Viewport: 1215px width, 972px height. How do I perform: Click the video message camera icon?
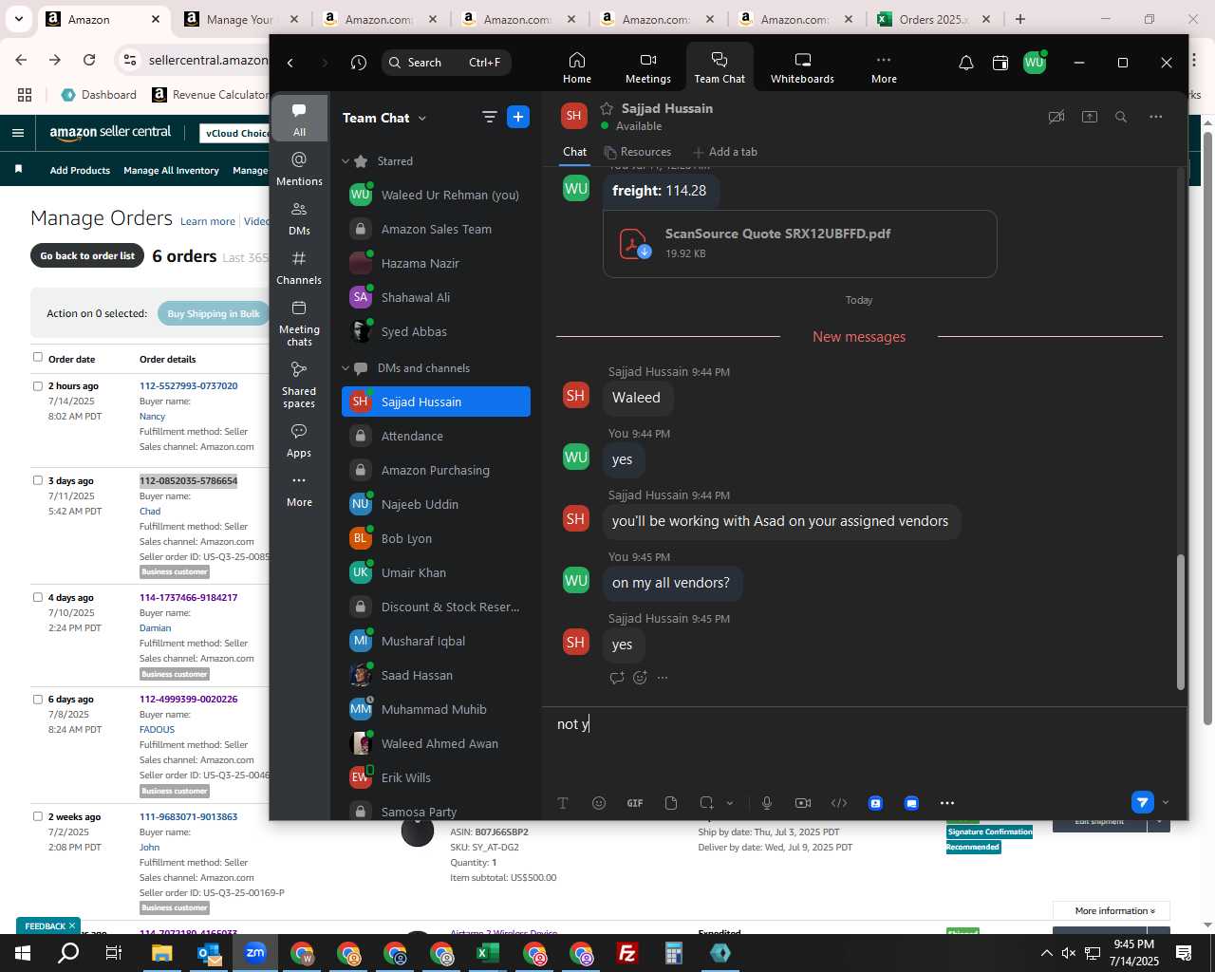tap(803, 803)
